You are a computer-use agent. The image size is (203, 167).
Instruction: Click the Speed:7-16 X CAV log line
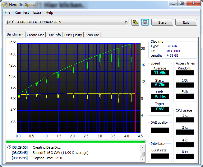tap(60, 153)
